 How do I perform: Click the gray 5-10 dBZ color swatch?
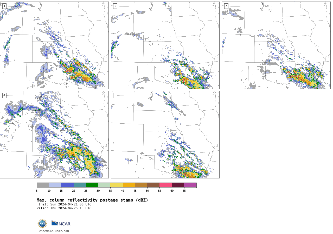point(43,185)
